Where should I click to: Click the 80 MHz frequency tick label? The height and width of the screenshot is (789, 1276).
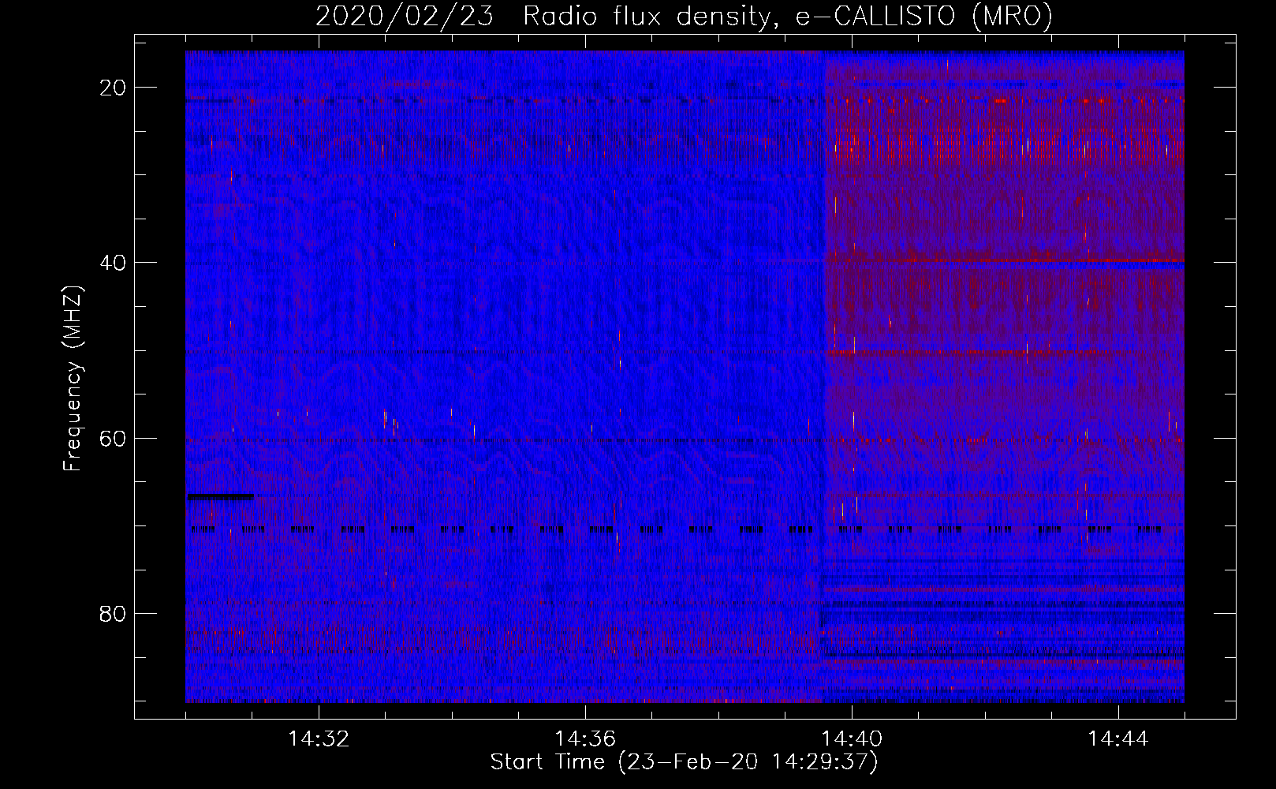point(114,613)
